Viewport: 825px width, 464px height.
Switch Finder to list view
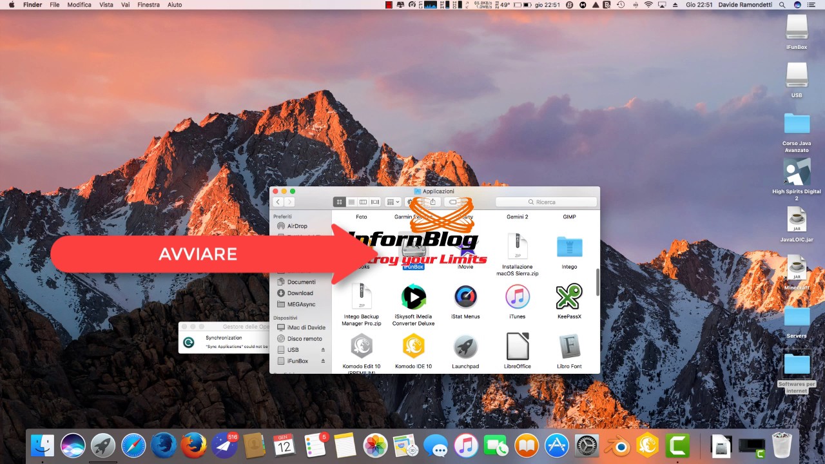point(351,202)
